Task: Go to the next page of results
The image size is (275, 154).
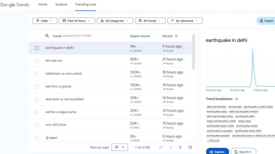Action: pyautogui.click(x=180, y=147)
